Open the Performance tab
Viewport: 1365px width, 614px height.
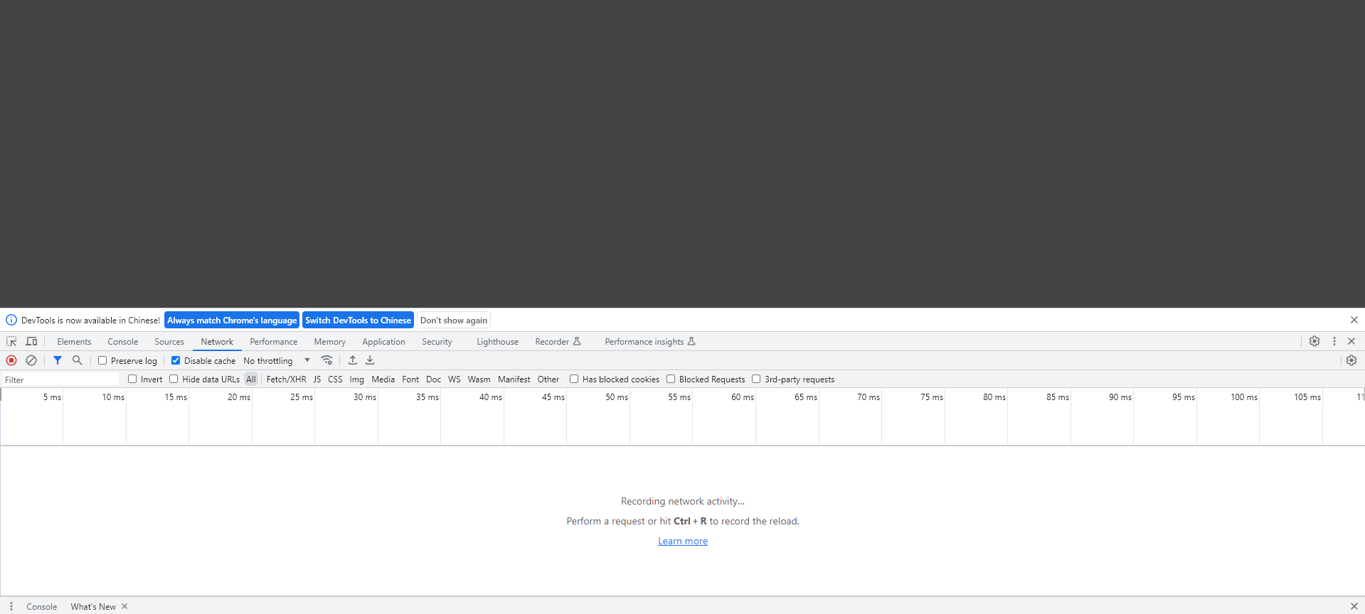tap(274, 342)
